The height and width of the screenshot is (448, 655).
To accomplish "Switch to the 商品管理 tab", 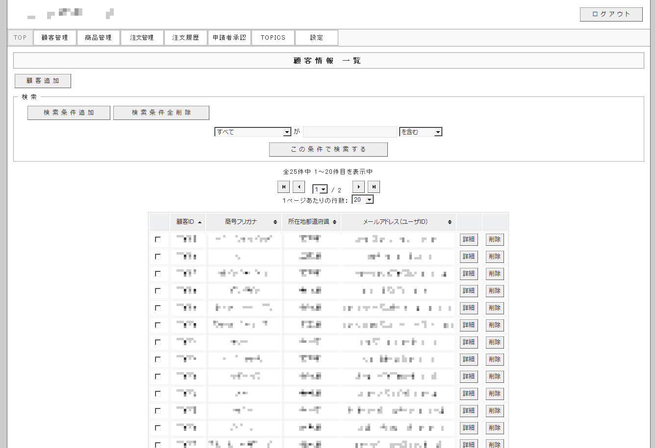I will 98,38.
